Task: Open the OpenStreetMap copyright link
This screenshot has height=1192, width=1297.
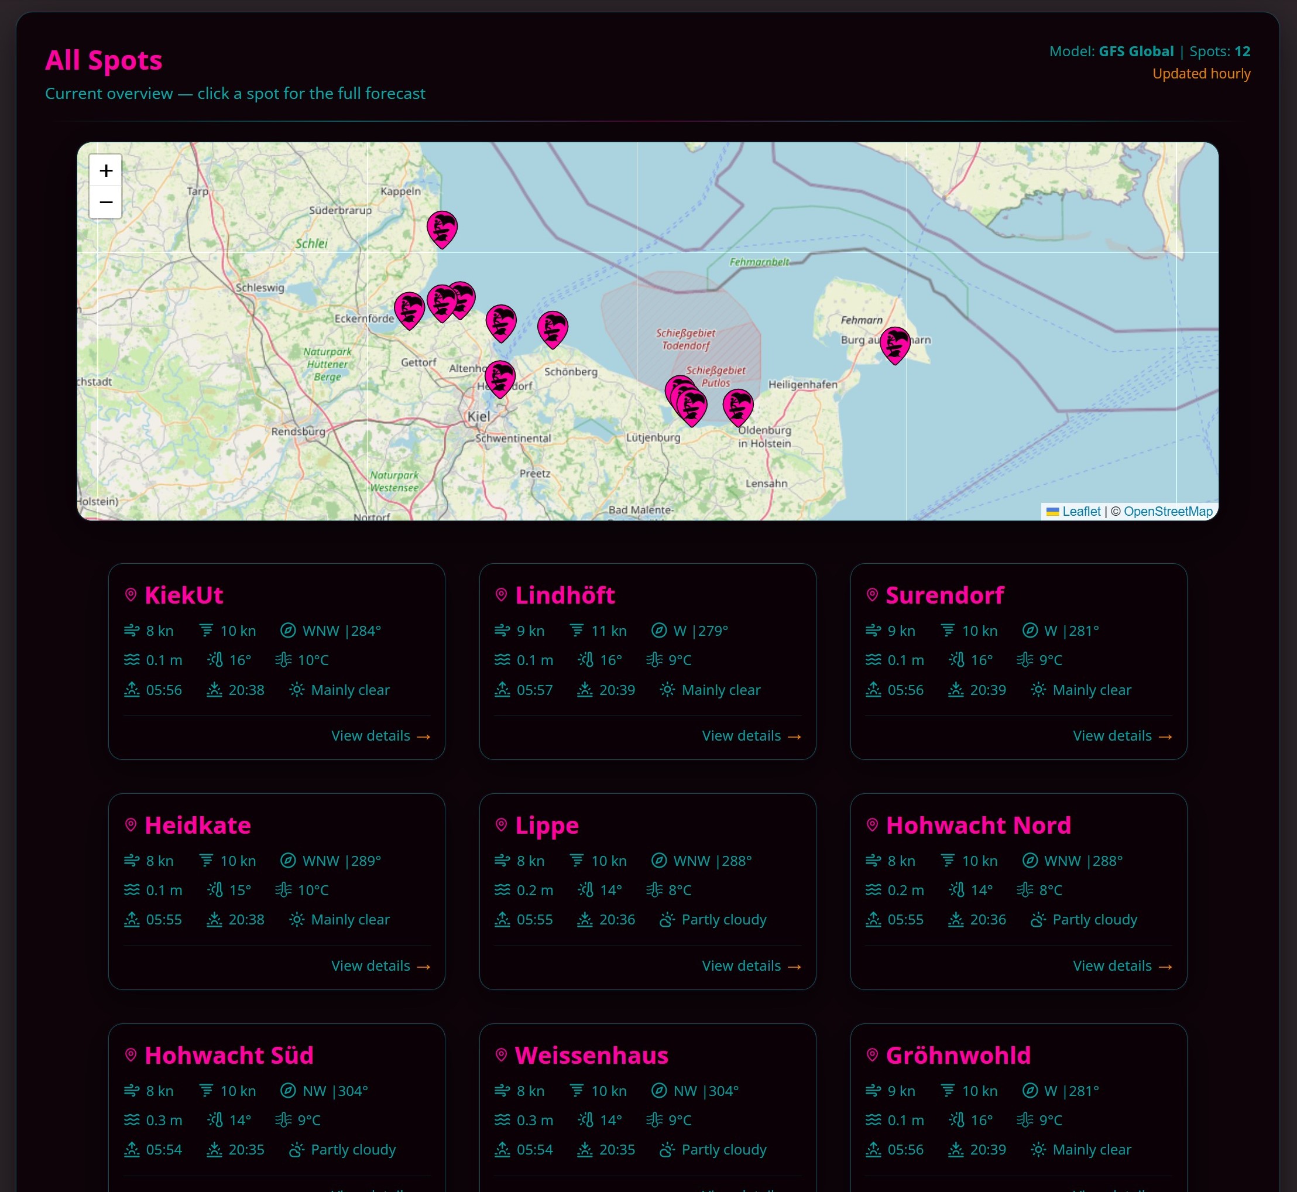Action: 1168,512
